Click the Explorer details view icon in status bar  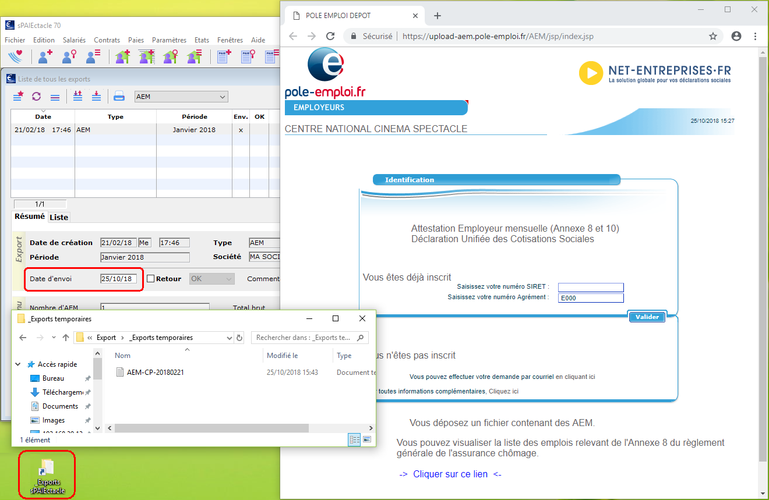[354, 439]
